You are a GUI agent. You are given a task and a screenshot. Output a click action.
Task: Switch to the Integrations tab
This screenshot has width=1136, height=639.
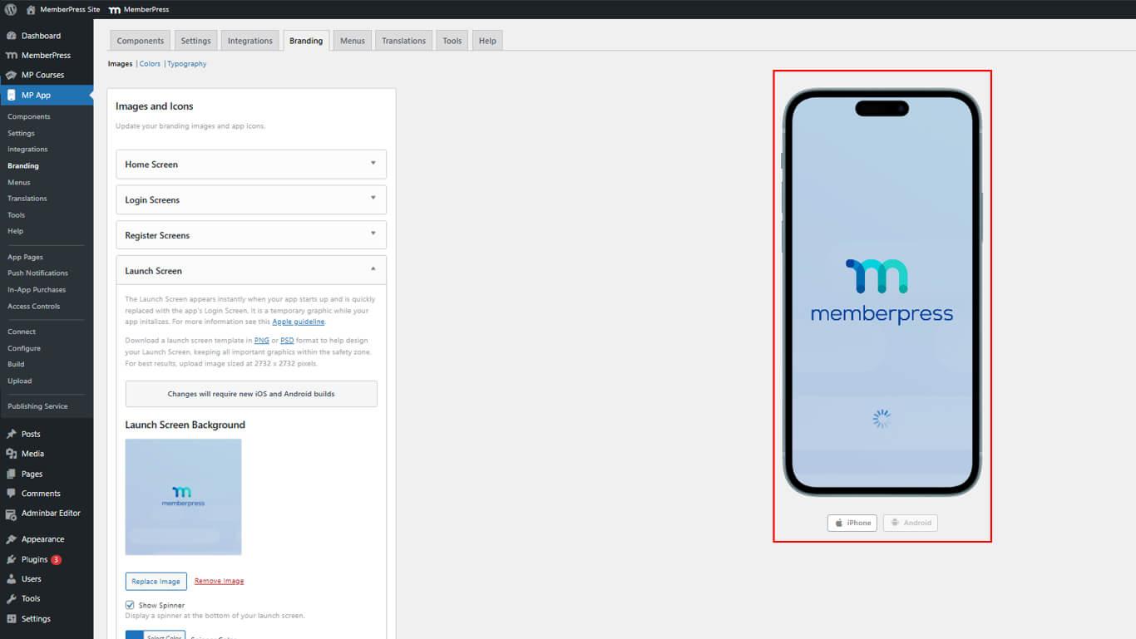[x=250, y=41]
